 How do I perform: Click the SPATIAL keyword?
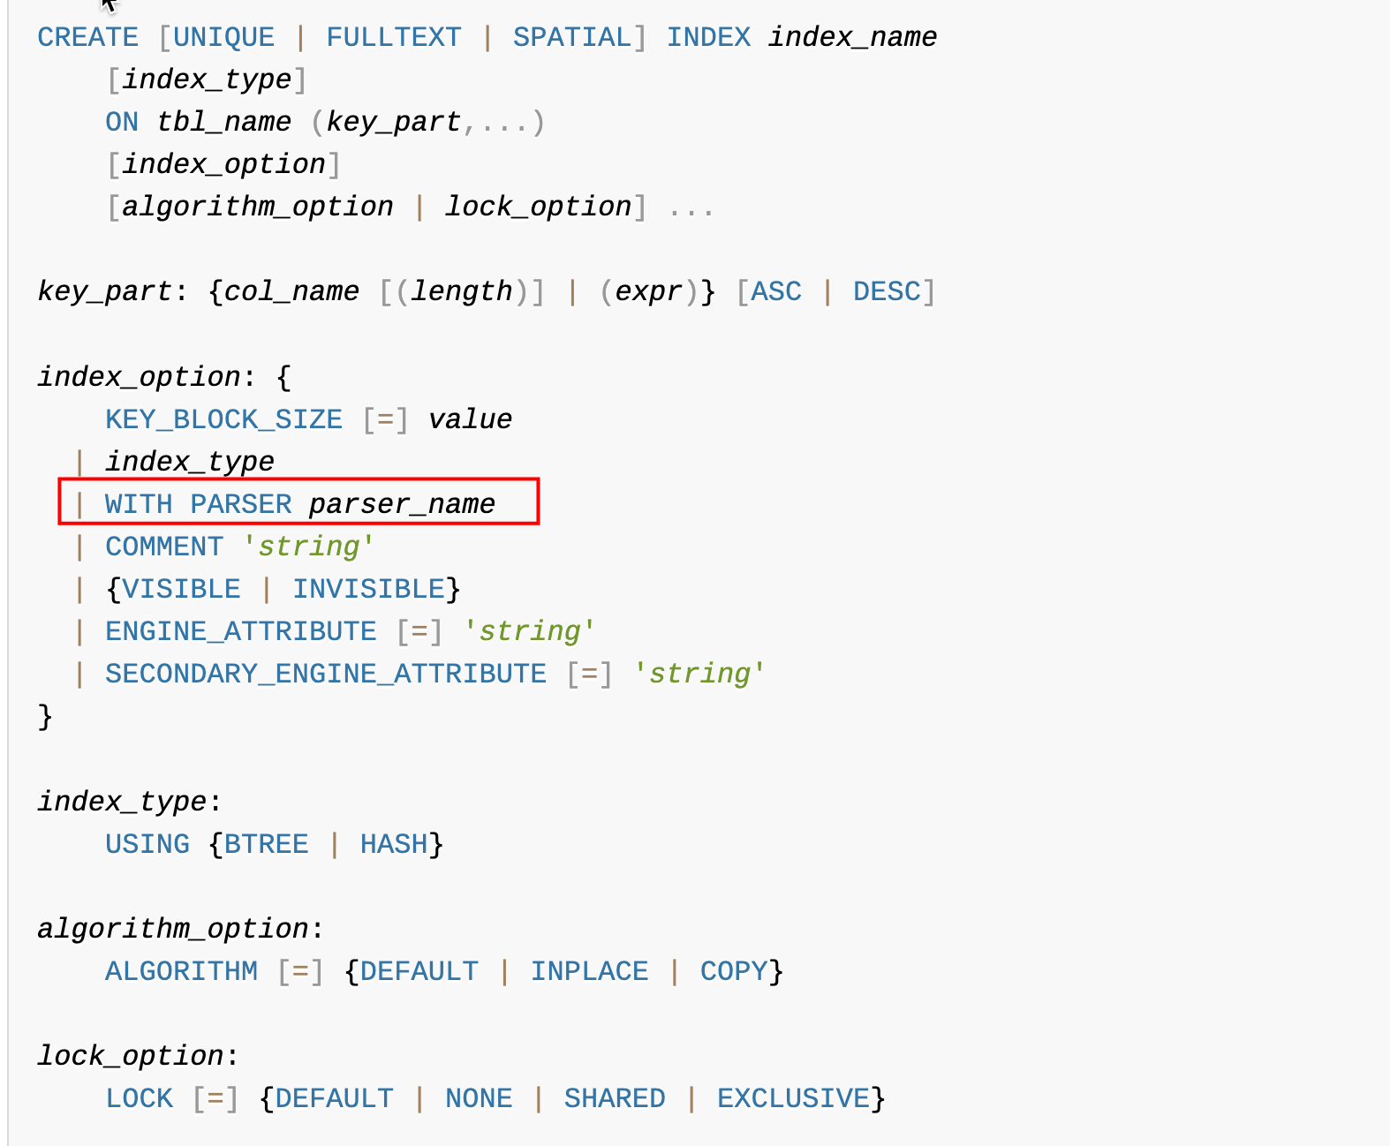pyautogui.click(x=572, y=37)
